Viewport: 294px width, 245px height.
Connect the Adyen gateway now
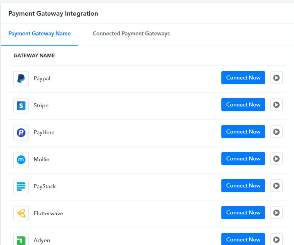243,239
